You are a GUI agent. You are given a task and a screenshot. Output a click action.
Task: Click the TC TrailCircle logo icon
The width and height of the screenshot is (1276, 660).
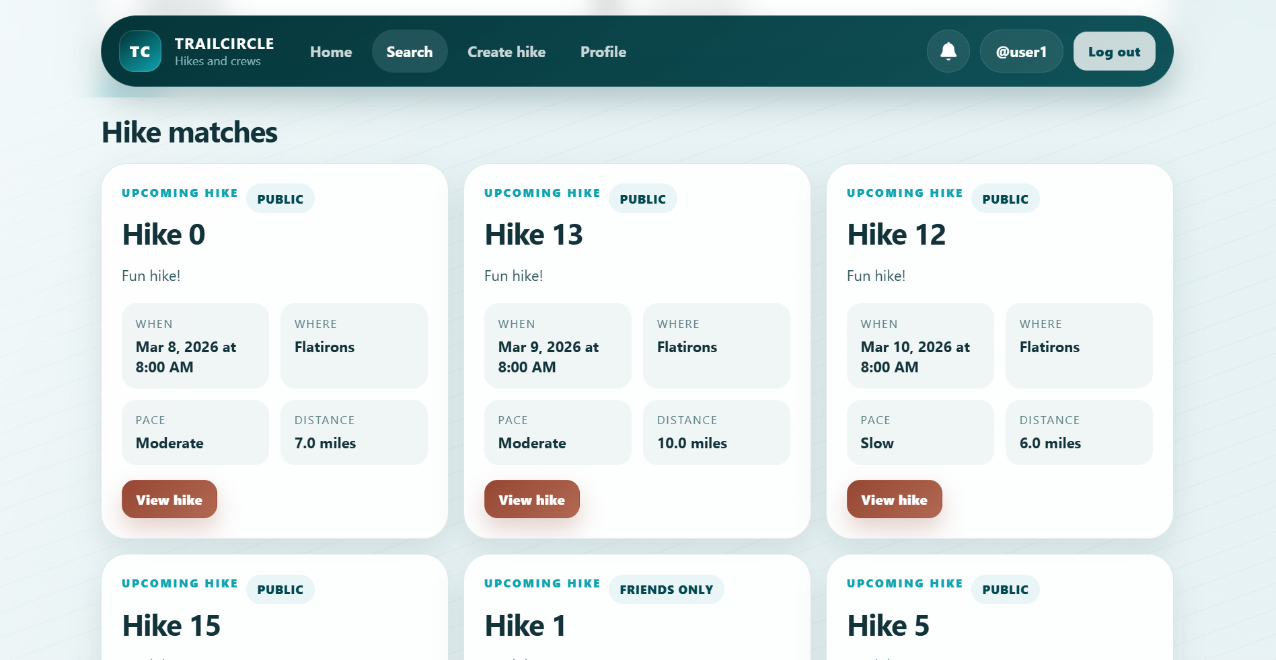tap(140, 51)
